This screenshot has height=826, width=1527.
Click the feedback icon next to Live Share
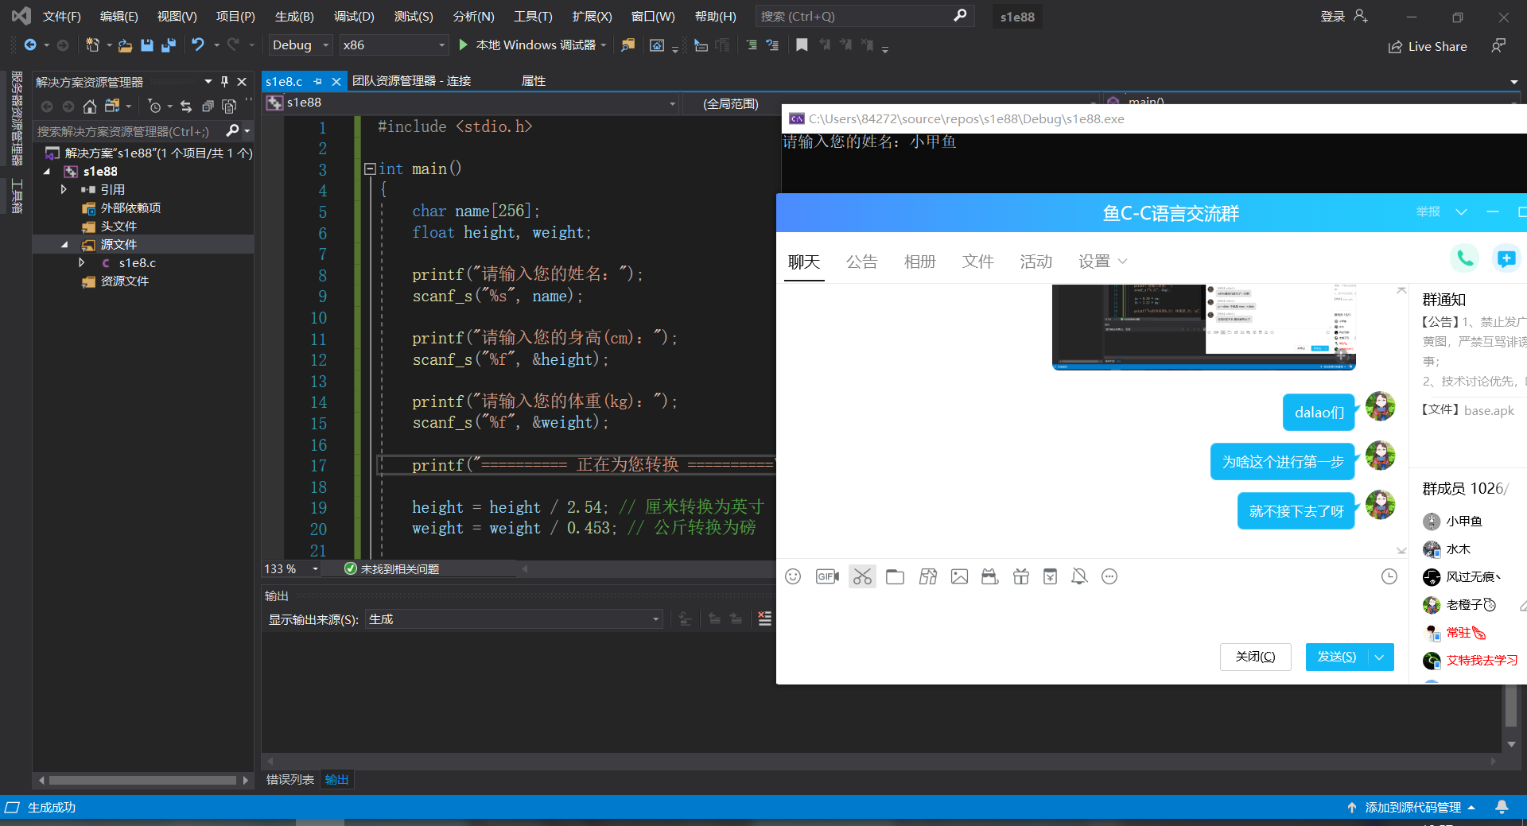pos(1498,46)
